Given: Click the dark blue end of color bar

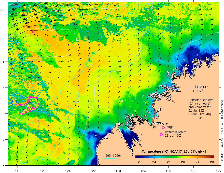Looking at the screenshot, I should coord(137,157).
